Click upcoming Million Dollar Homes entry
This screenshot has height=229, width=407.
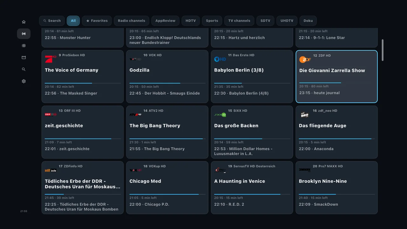(x=243, y=151)
